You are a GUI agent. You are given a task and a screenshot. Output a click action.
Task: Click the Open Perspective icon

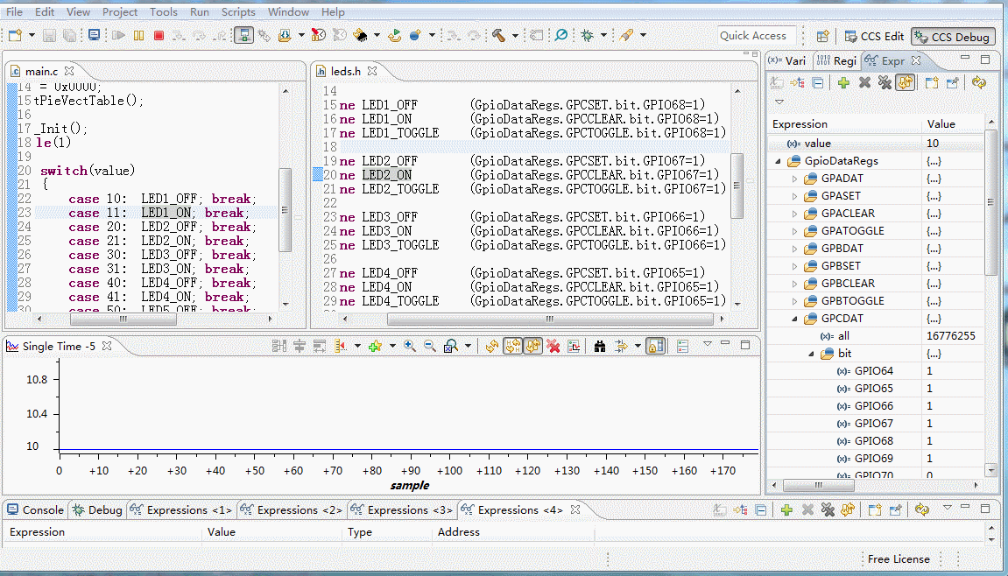tap(822, 37)
